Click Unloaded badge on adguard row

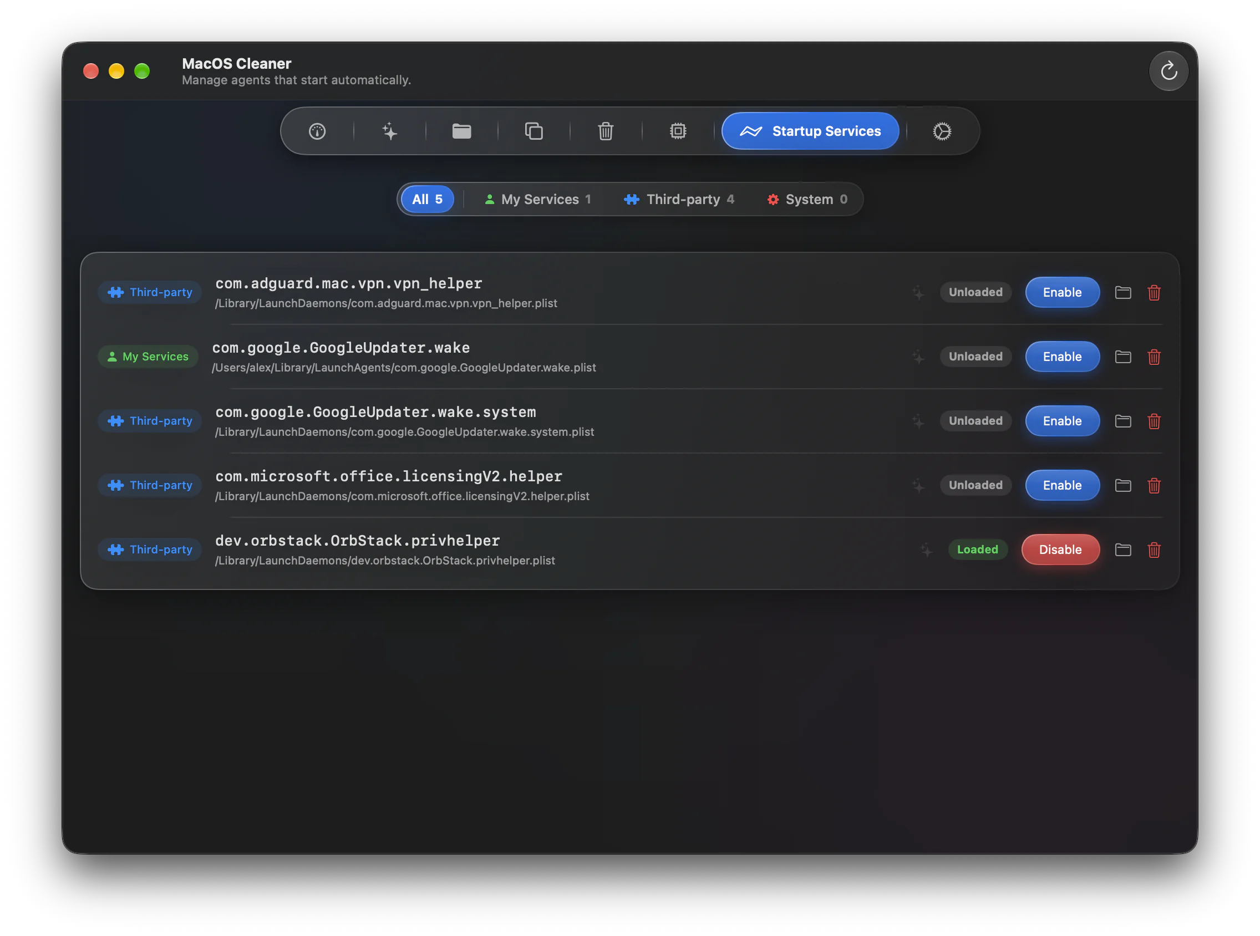pos(976,292)
